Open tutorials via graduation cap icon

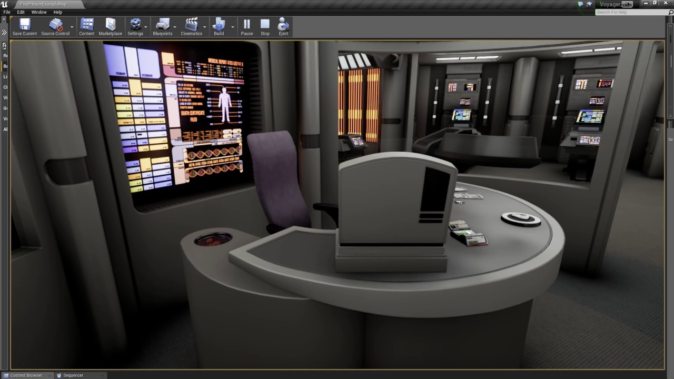tap(590, 4)
